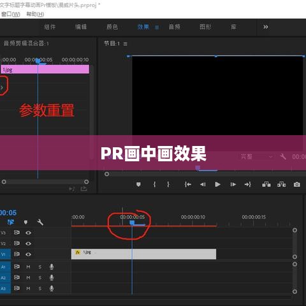
Task: Solo audio track A2
Action: 40,278
